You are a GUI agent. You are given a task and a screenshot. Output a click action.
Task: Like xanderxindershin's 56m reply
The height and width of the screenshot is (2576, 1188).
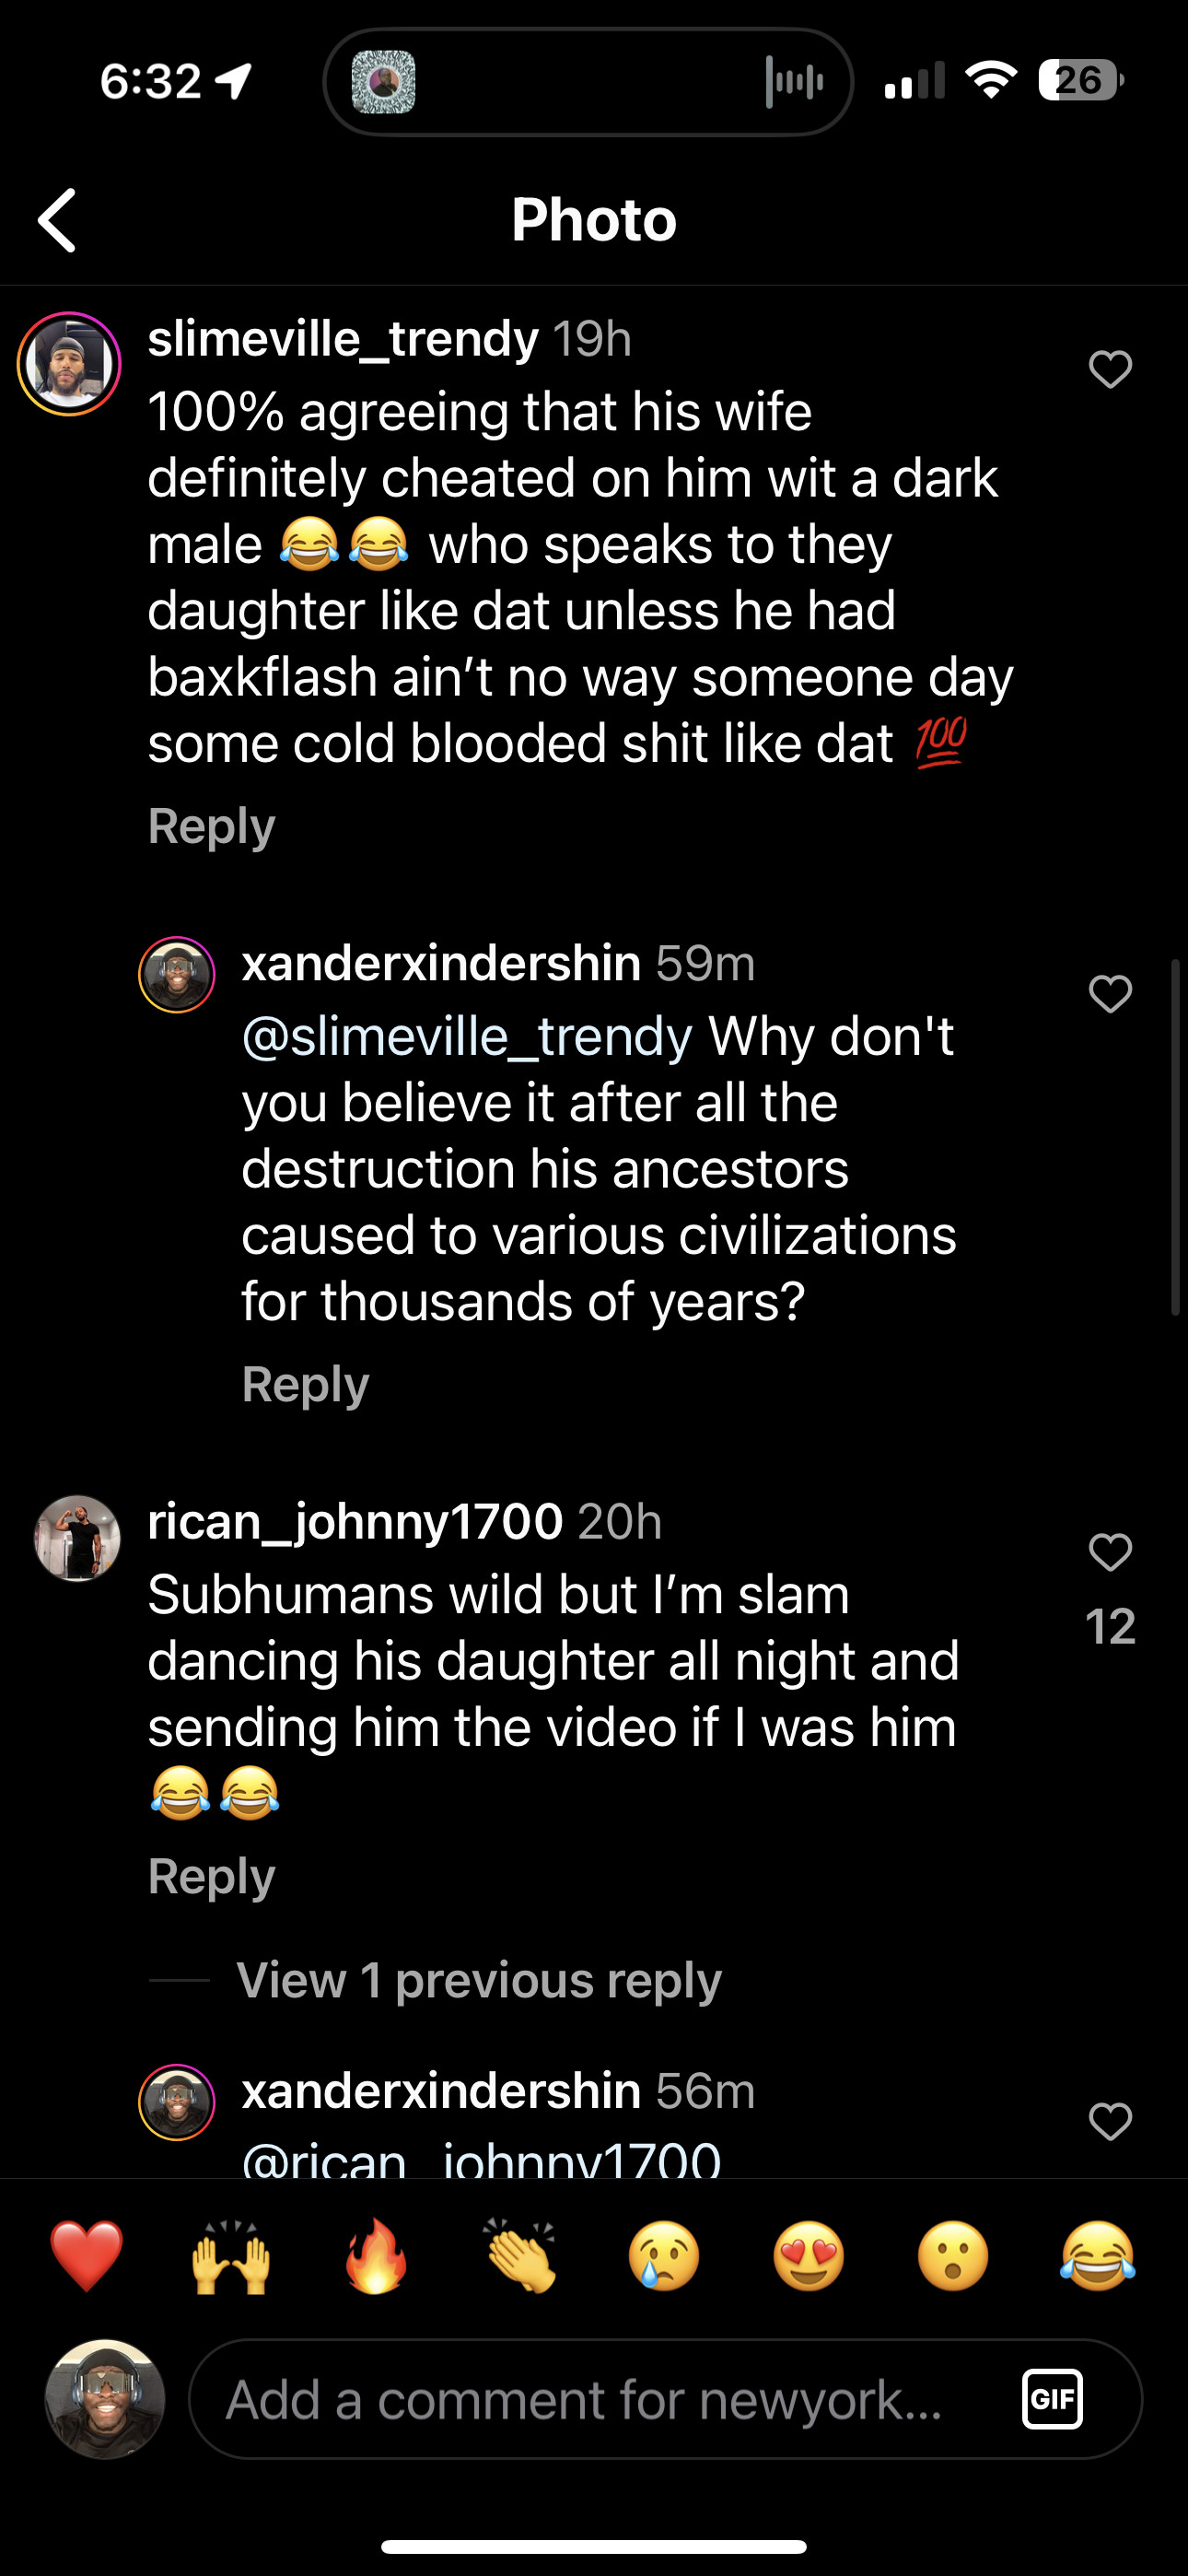[1110, 2121]
